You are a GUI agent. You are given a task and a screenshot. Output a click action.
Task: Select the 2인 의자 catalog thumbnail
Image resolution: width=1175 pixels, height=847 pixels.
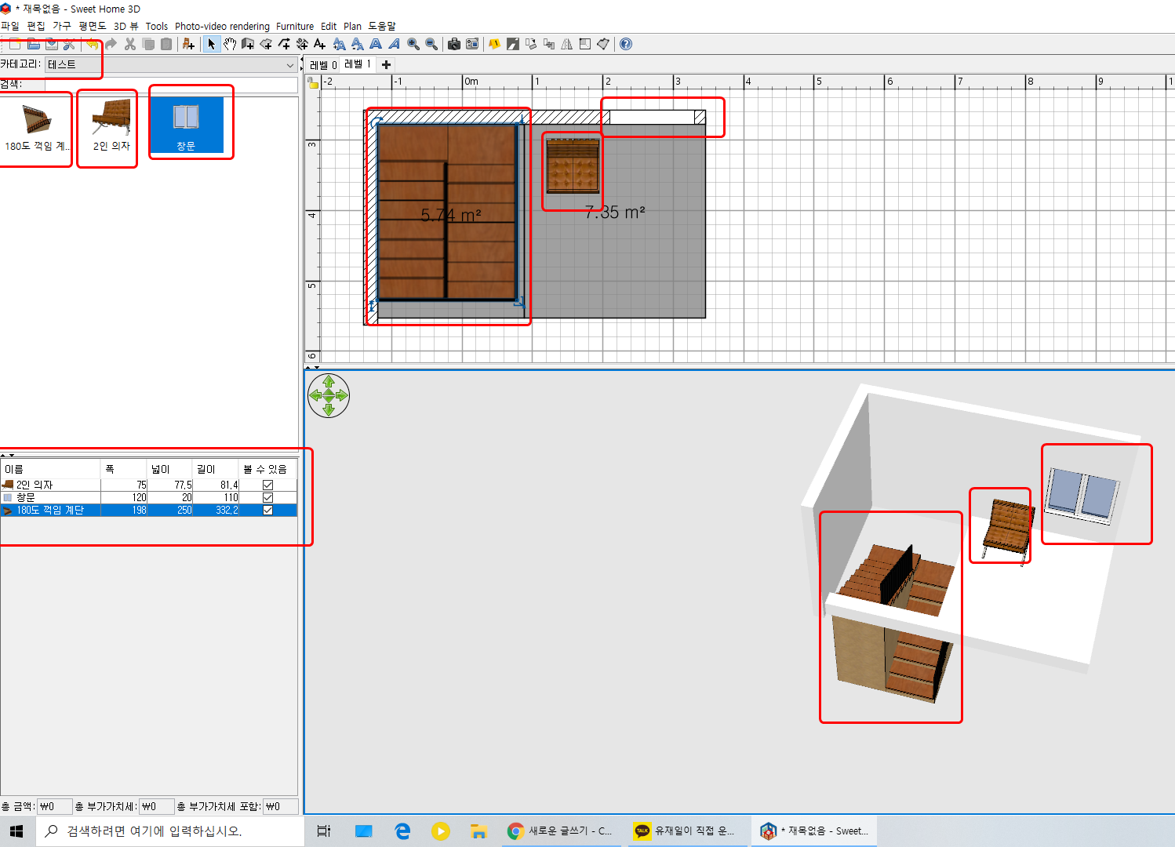click(111, 124)
